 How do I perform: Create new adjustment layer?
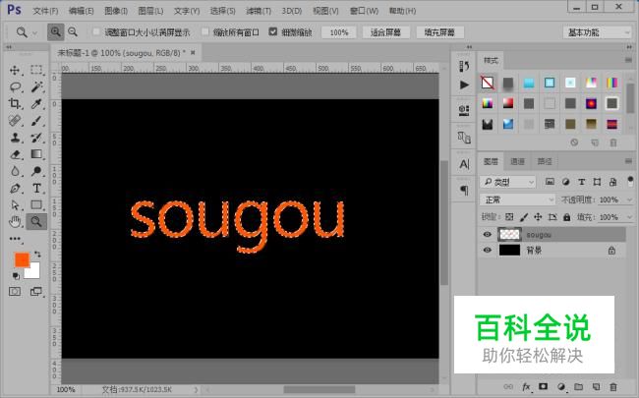click(561, 386)
